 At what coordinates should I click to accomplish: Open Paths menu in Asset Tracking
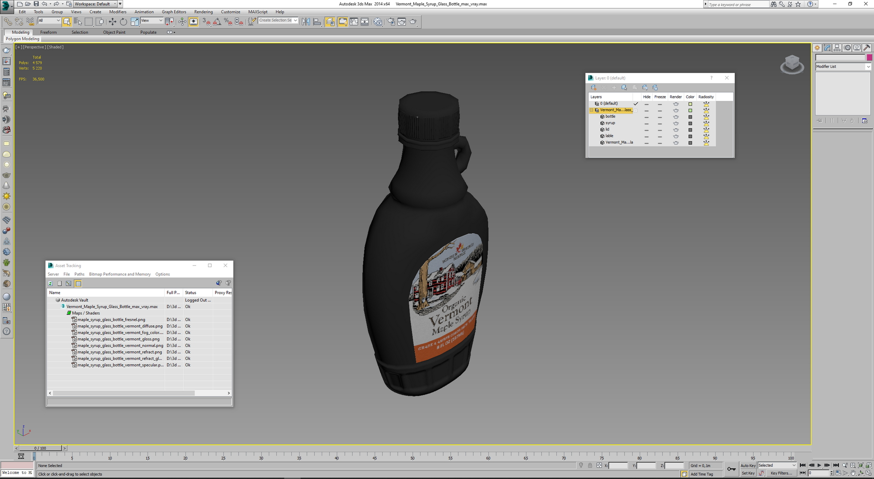click(79, 274)
